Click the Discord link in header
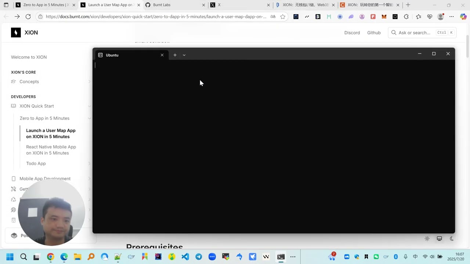 coord(352,33)
